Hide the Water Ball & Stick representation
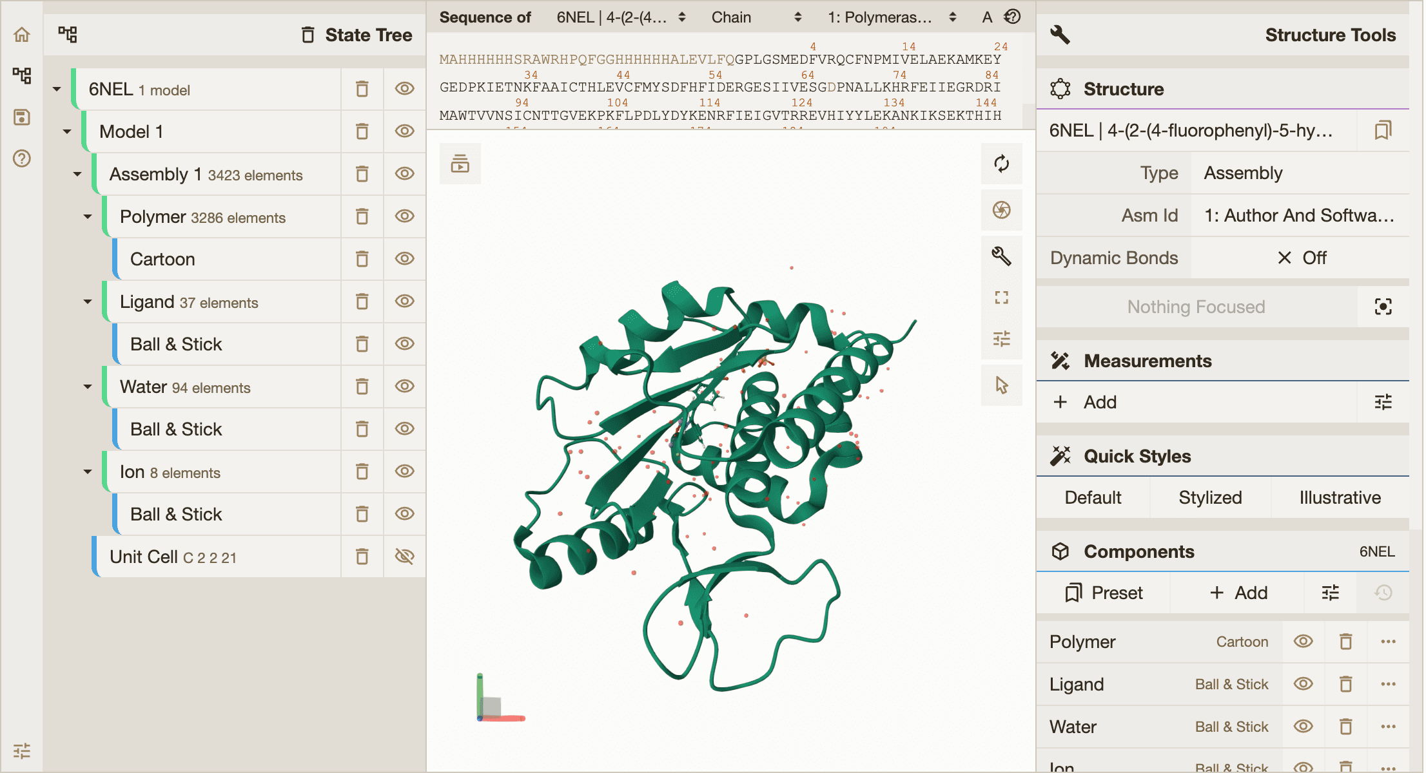Viewport: 1426px width, 773px height. point(404,429)
